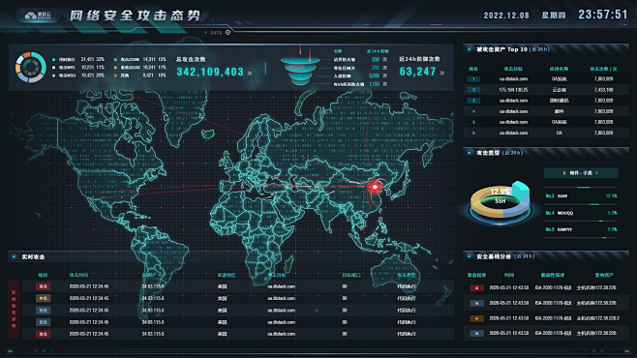This screenshot has width=637, height=358.
Task: Open the DATA settings gear icon
Action: click(227, 33)
